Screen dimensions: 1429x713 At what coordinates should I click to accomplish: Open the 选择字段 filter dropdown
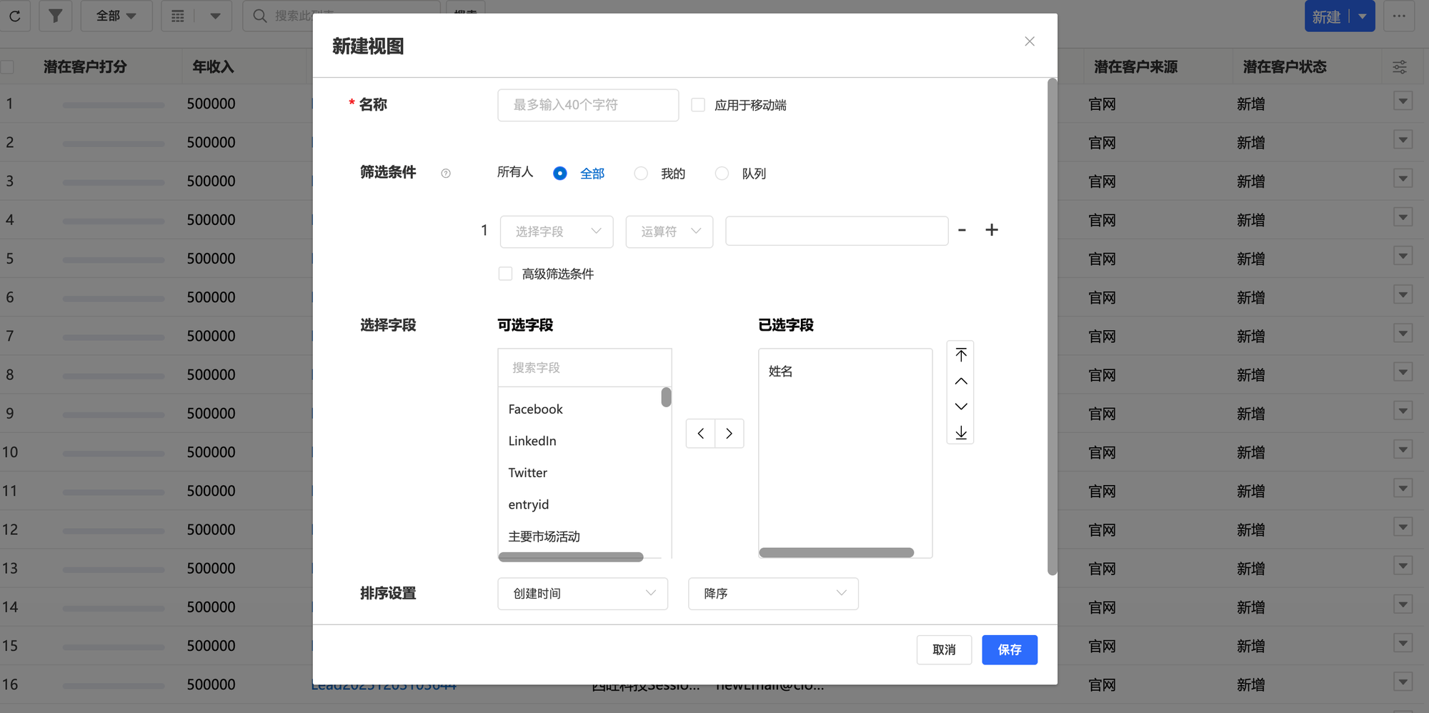pos(557,231)
